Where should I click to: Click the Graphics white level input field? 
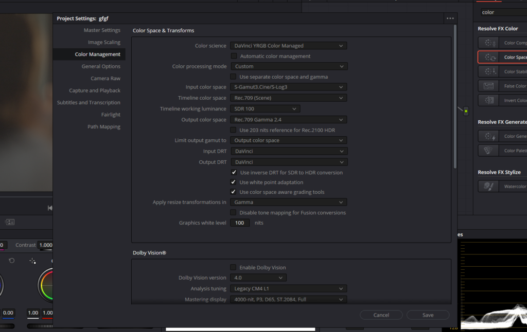point(240,223)
